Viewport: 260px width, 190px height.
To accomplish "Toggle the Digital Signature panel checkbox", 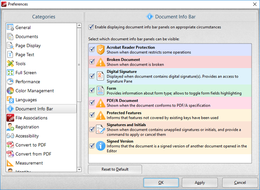I will (92, 76).
